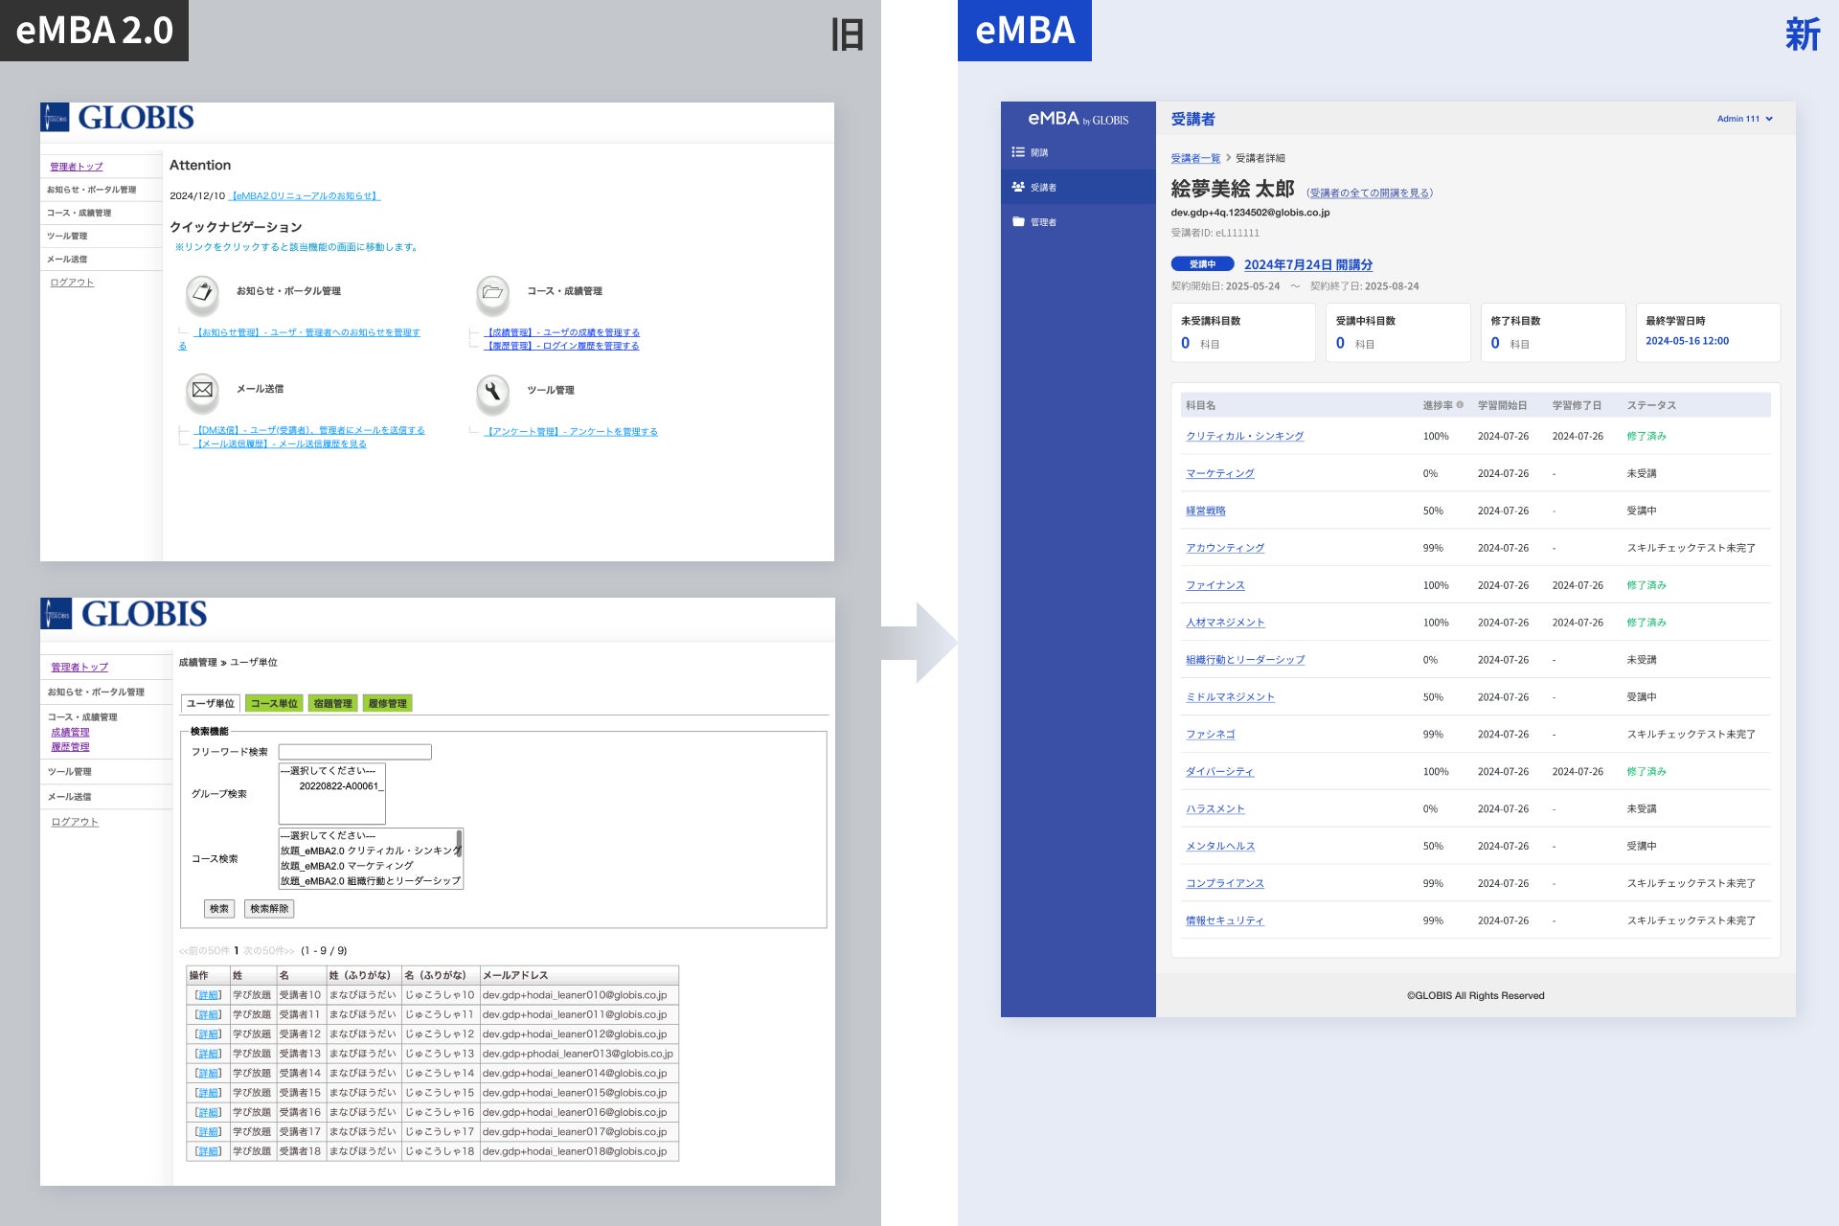Click the folder icon for コース・成績管理
The width and height of the screenshot is (1839, 1226).
click(x=492, y=292)
